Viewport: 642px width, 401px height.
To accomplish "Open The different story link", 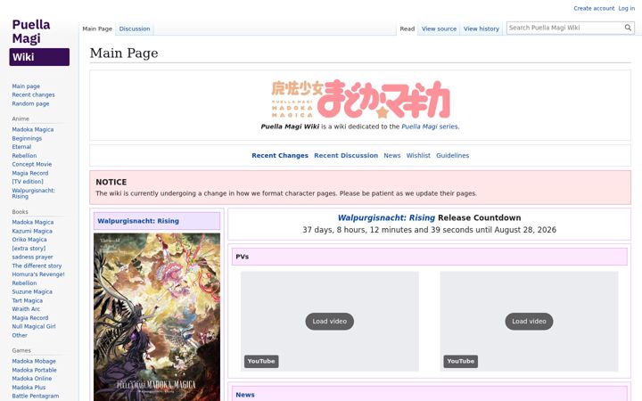I will coord(37,266).
